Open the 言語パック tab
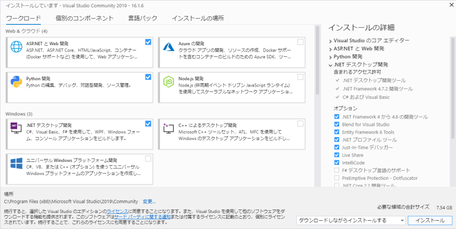The width and height of the screenshot is (456, 229). tap(143, 18)
